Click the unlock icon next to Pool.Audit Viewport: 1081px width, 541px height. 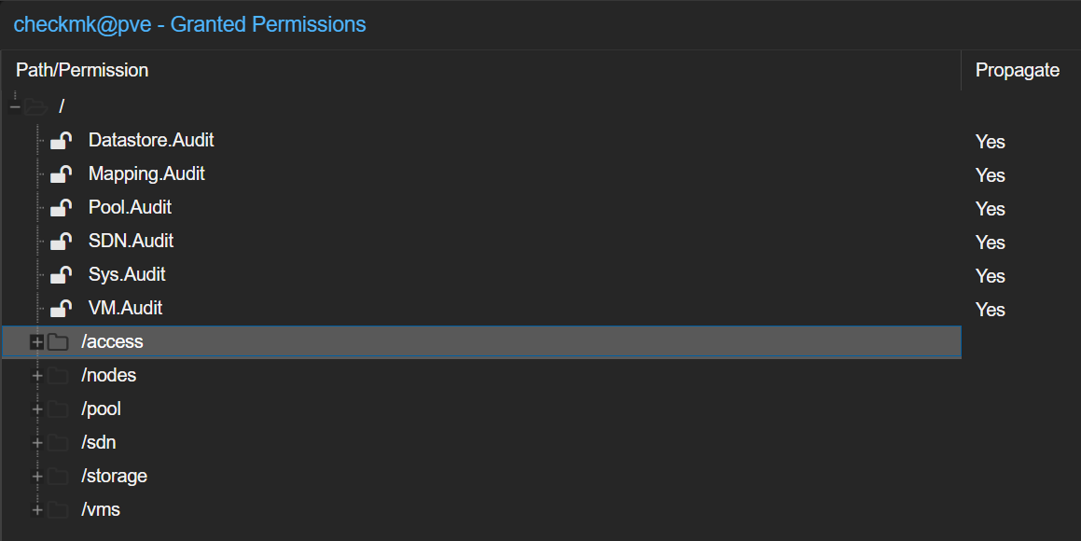(62, 207)
